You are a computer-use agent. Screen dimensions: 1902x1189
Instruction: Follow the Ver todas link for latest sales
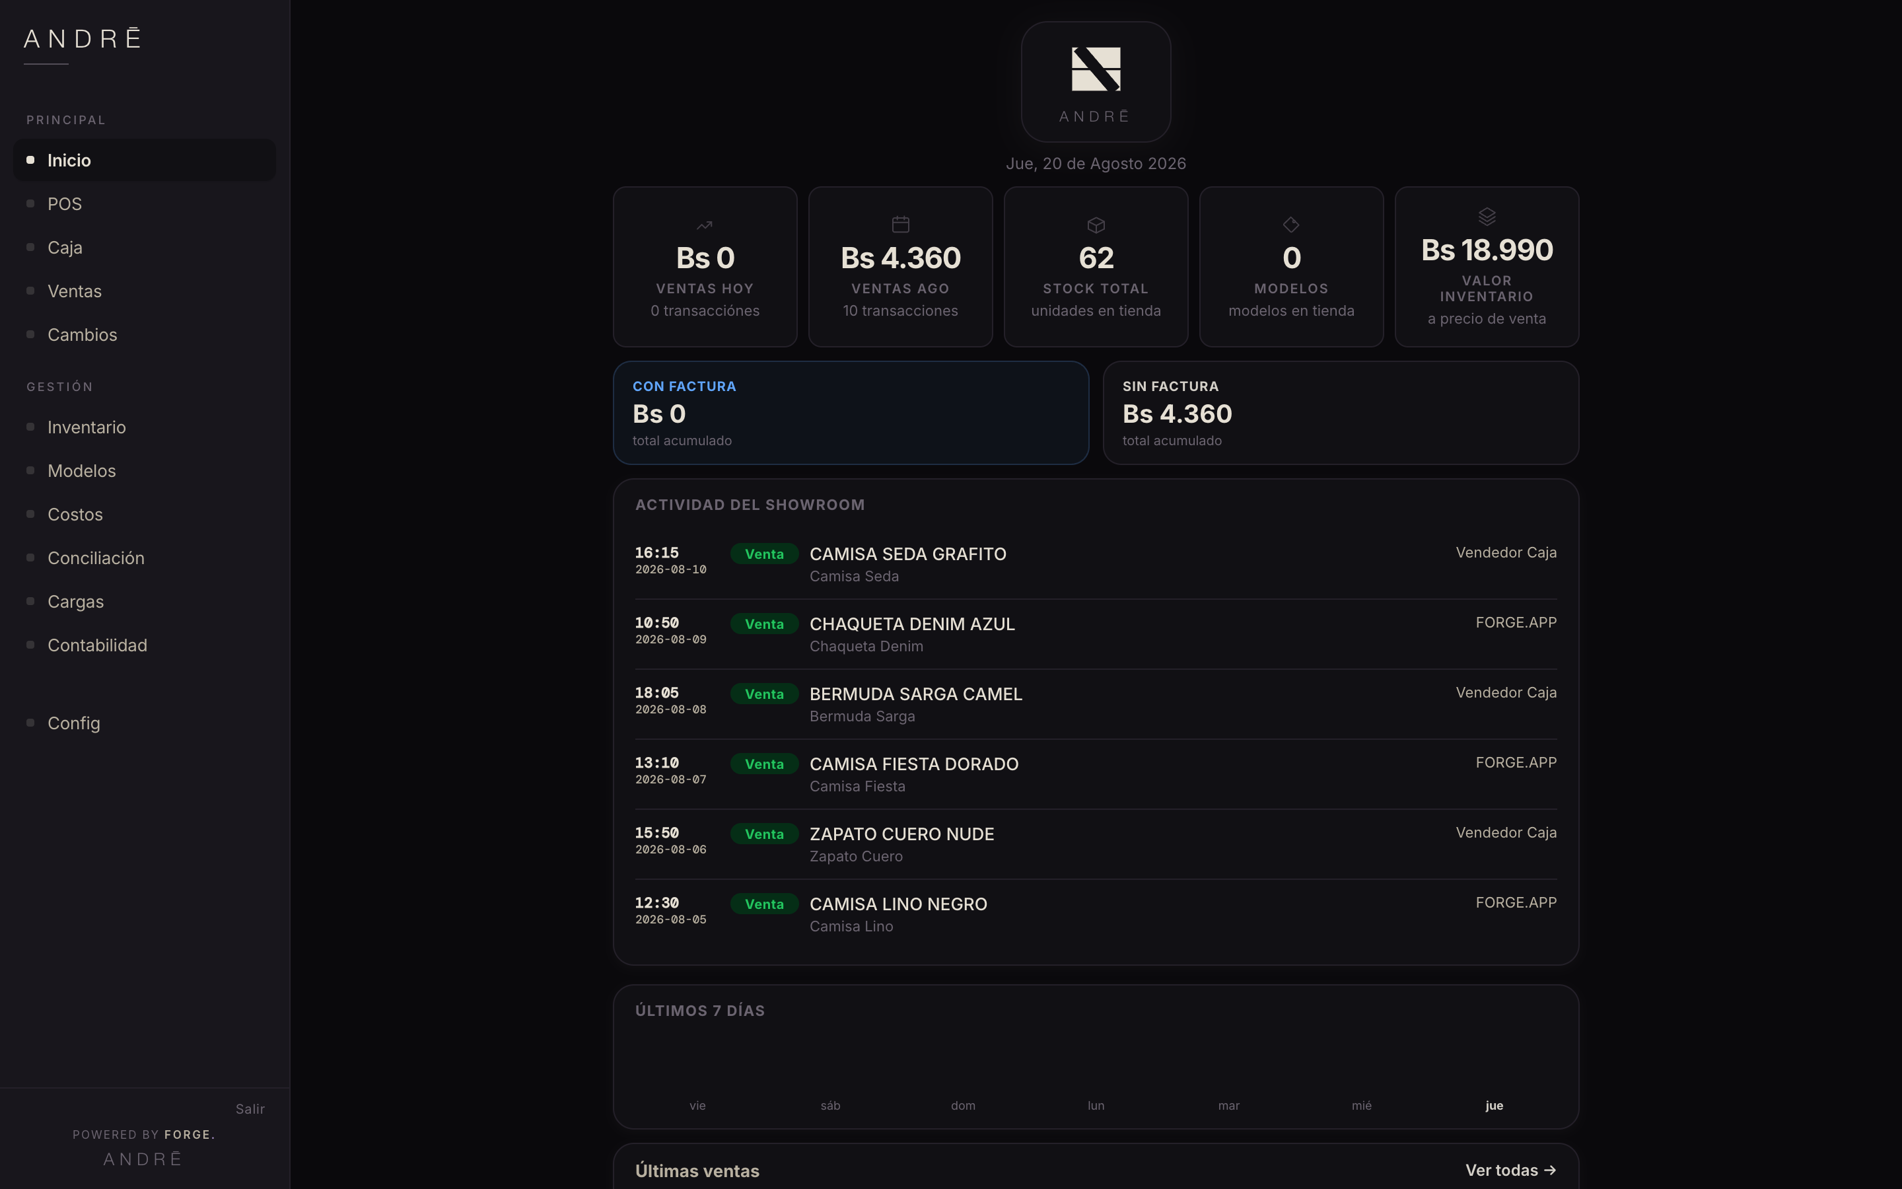(x=1510, y=1170)
